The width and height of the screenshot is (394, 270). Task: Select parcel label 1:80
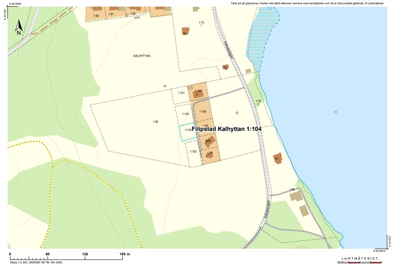[x=96, y=15]
